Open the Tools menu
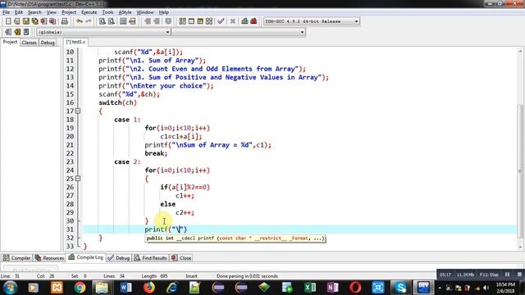 (107, 12)
